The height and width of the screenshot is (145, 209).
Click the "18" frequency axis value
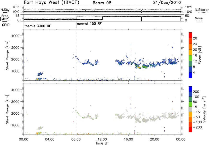[x=17, y=16]
